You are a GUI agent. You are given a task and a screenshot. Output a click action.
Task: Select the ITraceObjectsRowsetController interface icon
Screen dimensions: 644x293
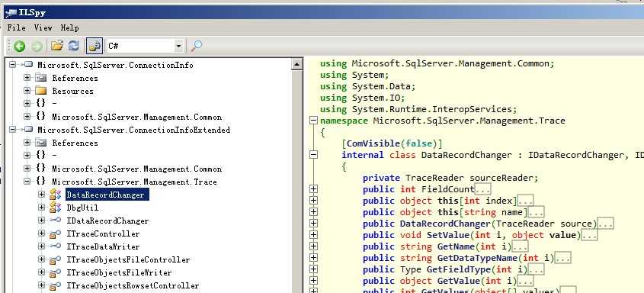[x=56, y=285]
